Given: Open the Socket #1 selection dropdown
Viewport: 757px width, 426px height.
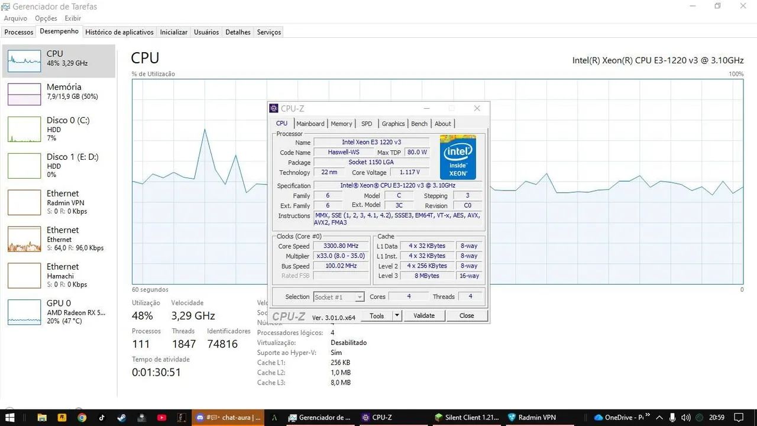Looking at the screenshot, I should (339, 297).
